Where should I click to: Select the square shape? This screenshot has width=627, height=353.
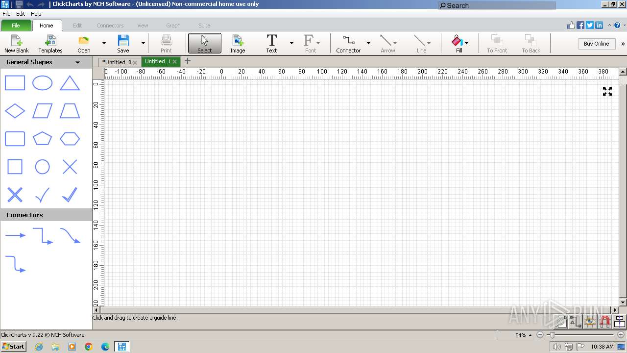[x=15, y=167]
